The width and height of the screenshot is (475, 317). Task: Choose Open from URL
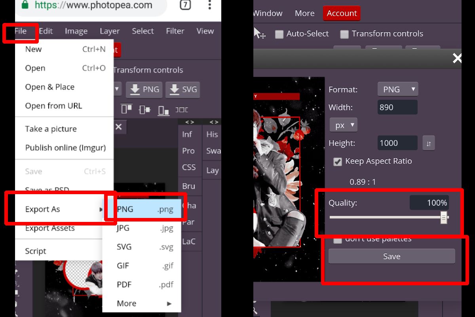click(x=64, y=106)
